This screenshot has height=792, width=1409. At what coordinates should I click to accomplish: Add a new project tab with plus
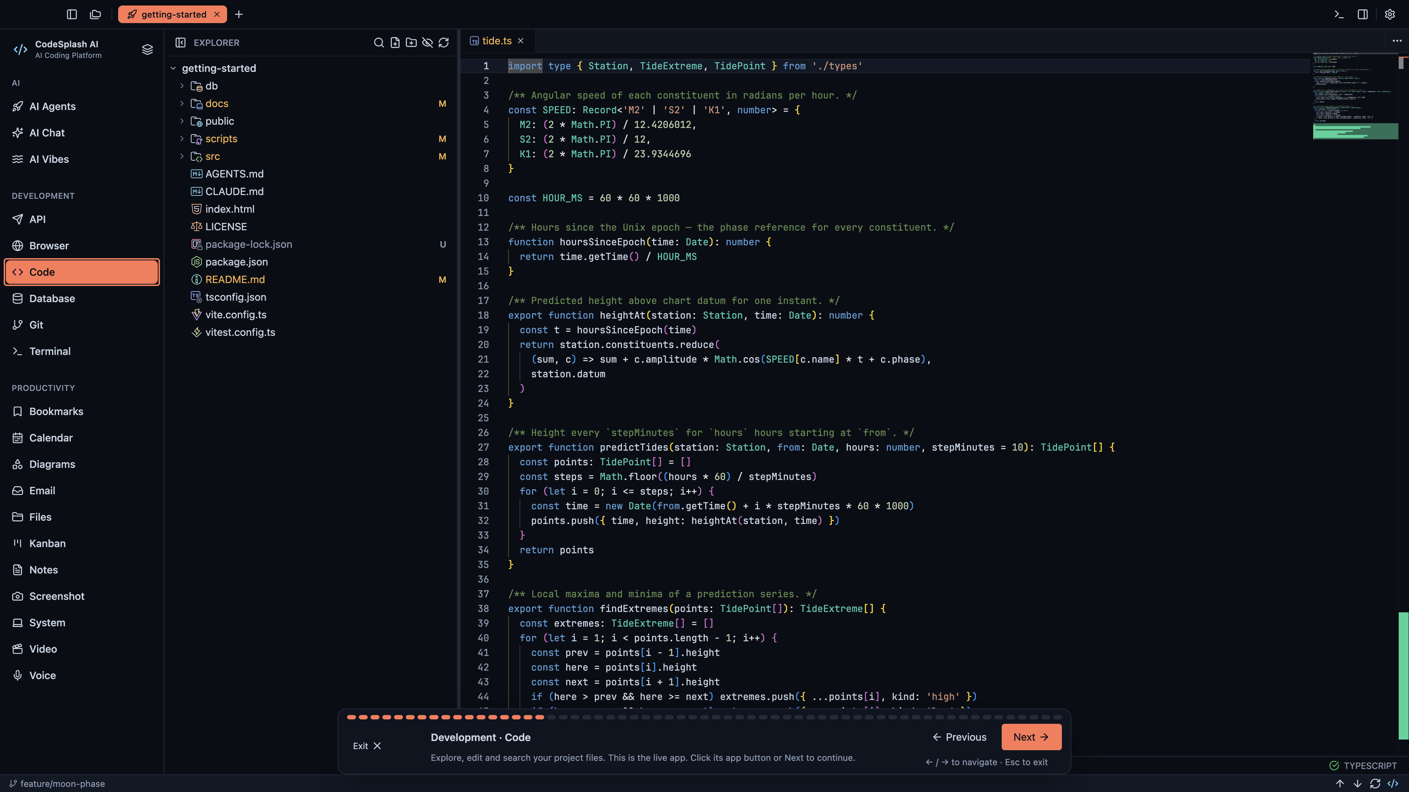click(x=239, y=14)
